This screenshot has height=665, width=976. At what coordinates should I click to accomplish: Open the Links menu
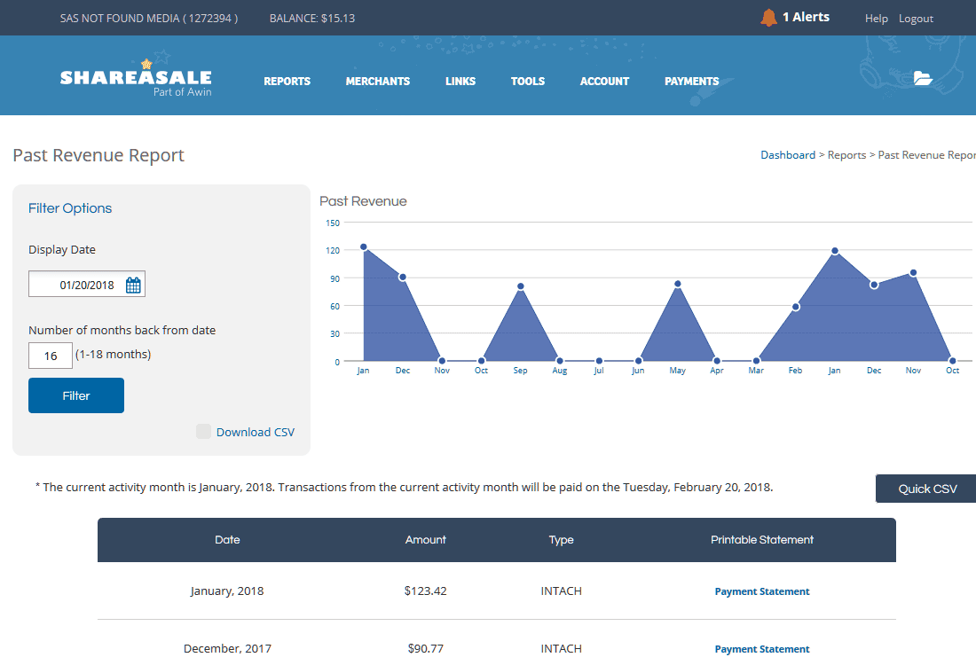[x=460, y=82]
